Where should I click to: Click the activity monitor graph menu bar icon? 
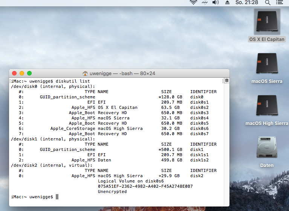point(205,3)
